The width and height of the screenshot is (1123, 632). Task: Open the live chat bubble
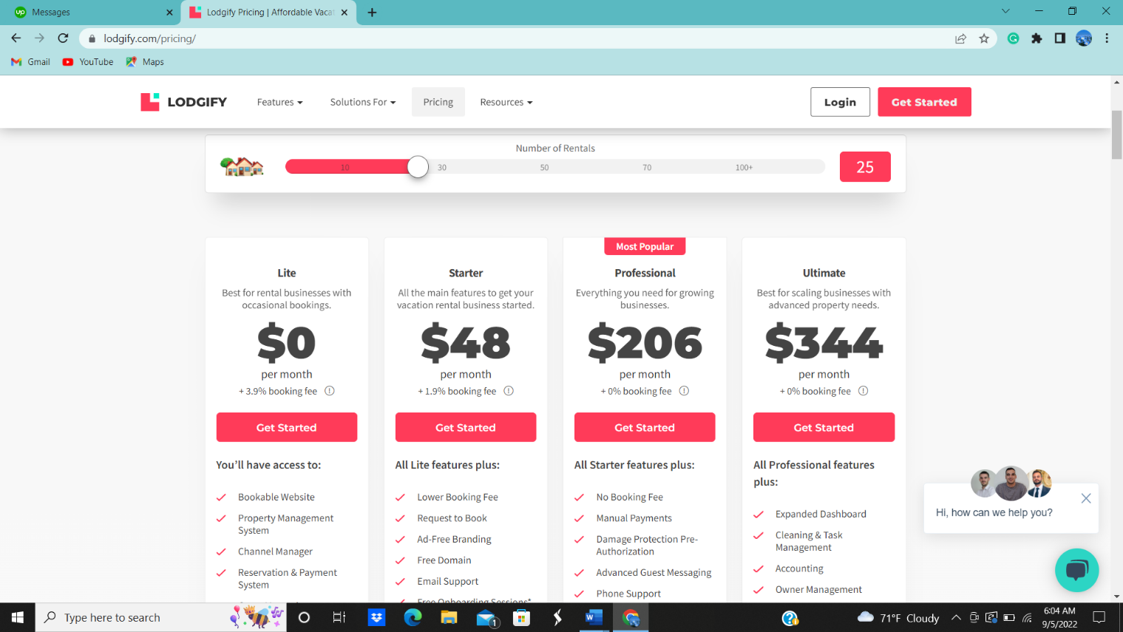pyautogui.click(x=1076, y=570)
